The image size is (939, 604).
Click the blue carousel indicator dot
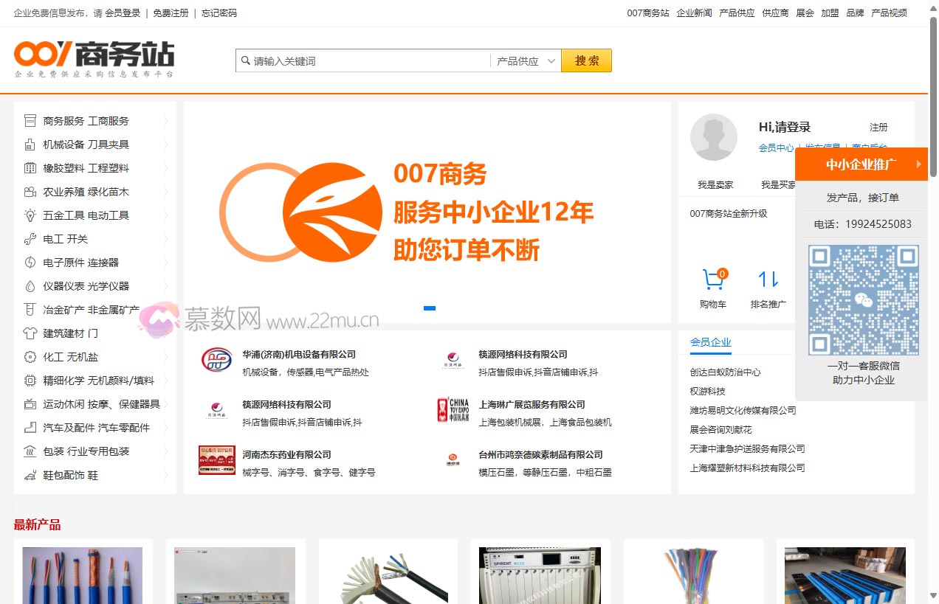point(430,308)
